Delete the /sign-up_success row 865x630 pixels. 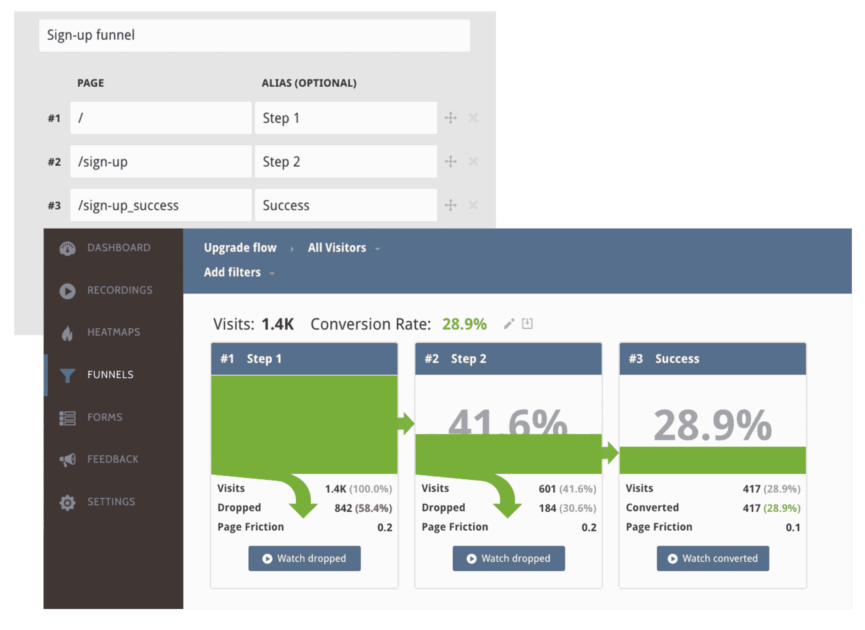(473, 205)
